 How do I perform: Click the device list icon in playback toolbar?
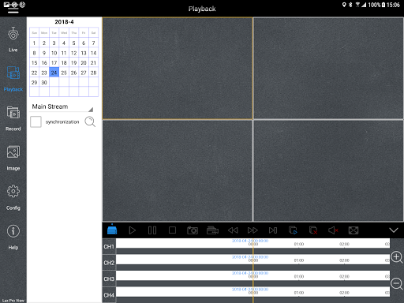tap(112, 230)
